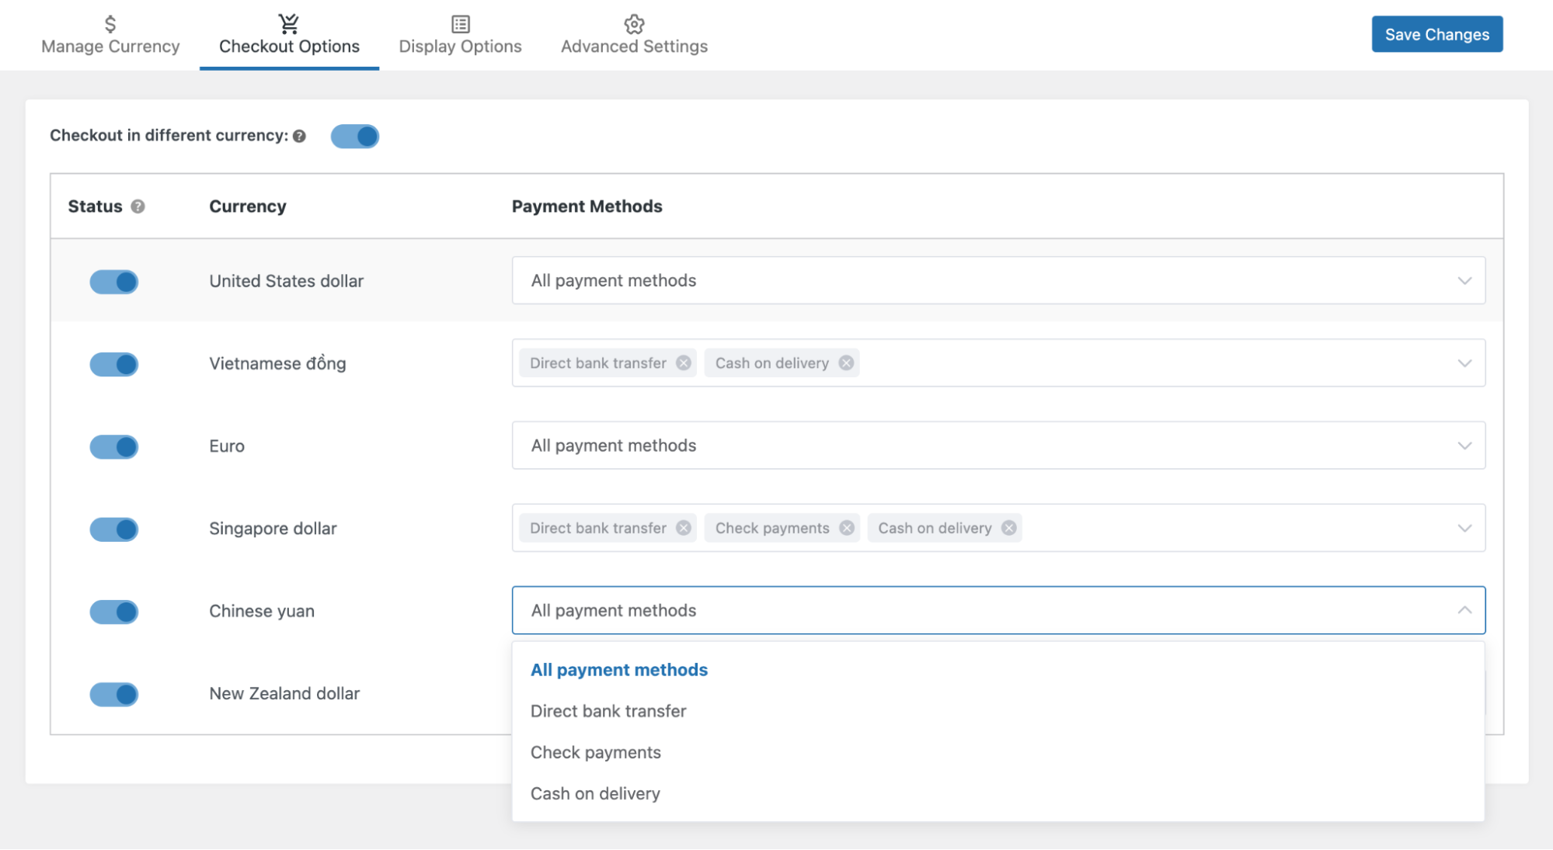Open Manage Currency via the dollar icon
This screenshot has width=1553, height=850.
[x=110, y=23]
